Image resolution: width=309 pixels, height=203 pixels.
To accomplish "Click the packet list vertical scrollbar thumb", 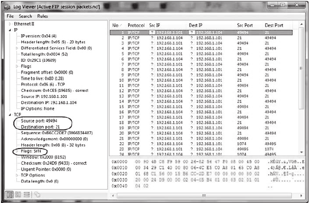I will coord(301,68).
